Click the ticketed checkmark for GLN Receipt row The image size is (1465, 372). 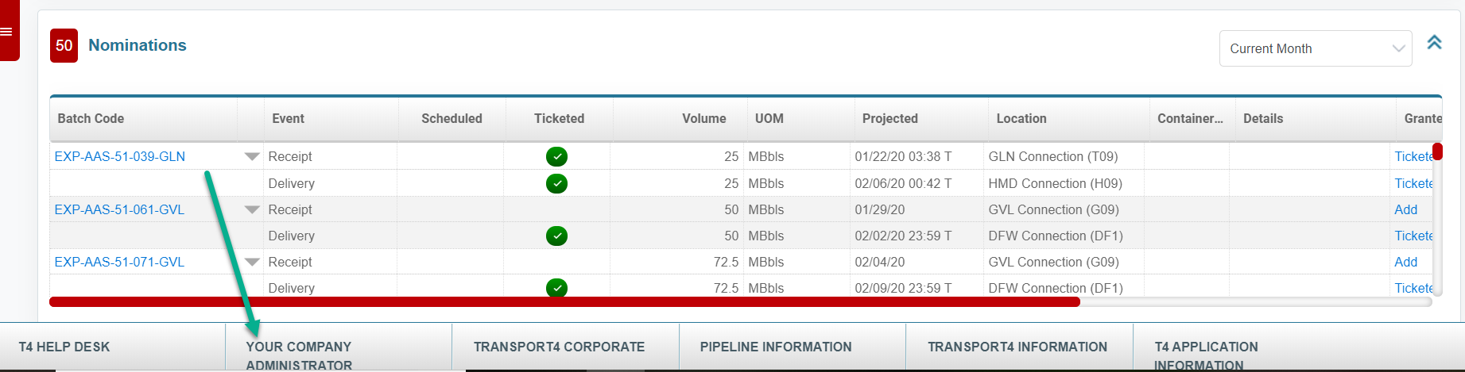(556, 157)
